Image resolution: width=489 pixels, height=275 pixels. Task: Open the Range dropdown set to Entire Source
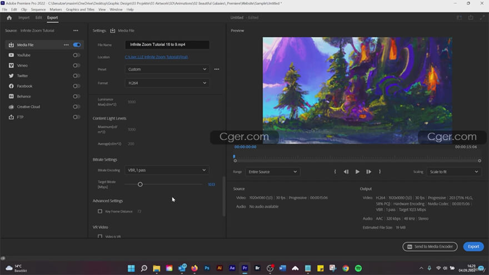(272, 172)
